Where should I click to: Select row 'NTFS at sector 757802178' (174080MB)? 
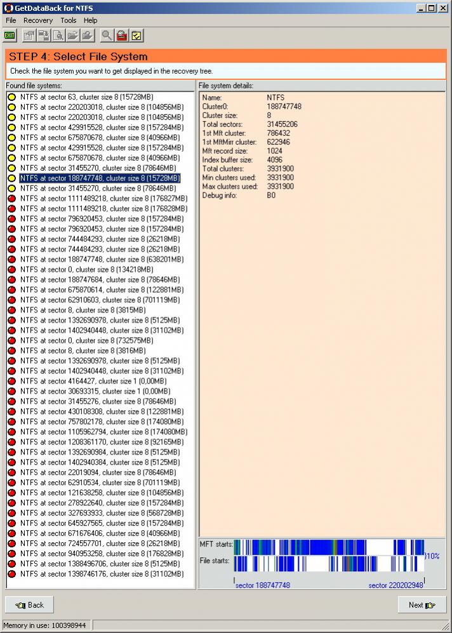click(x=102, y=422)
